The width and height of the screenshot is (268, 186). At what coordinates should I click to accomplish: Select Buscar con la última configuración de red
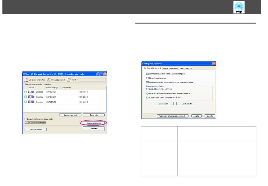(x=147, y=98)
